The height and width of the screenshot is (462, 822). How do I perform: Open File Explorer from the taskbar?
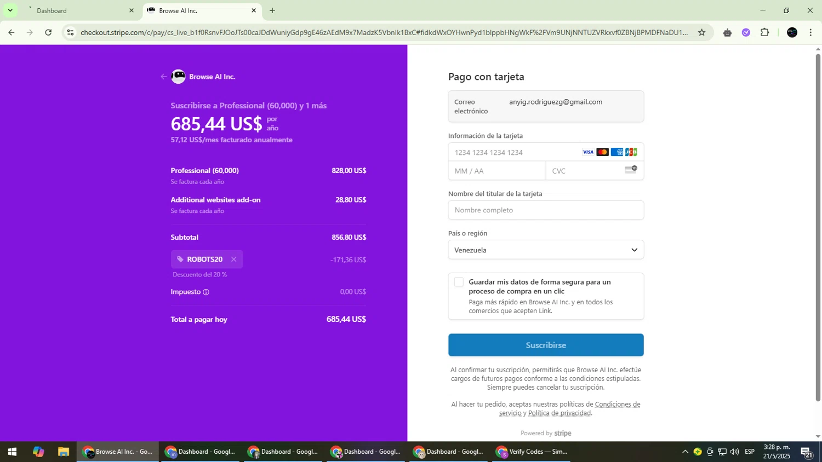coord(64,452)
